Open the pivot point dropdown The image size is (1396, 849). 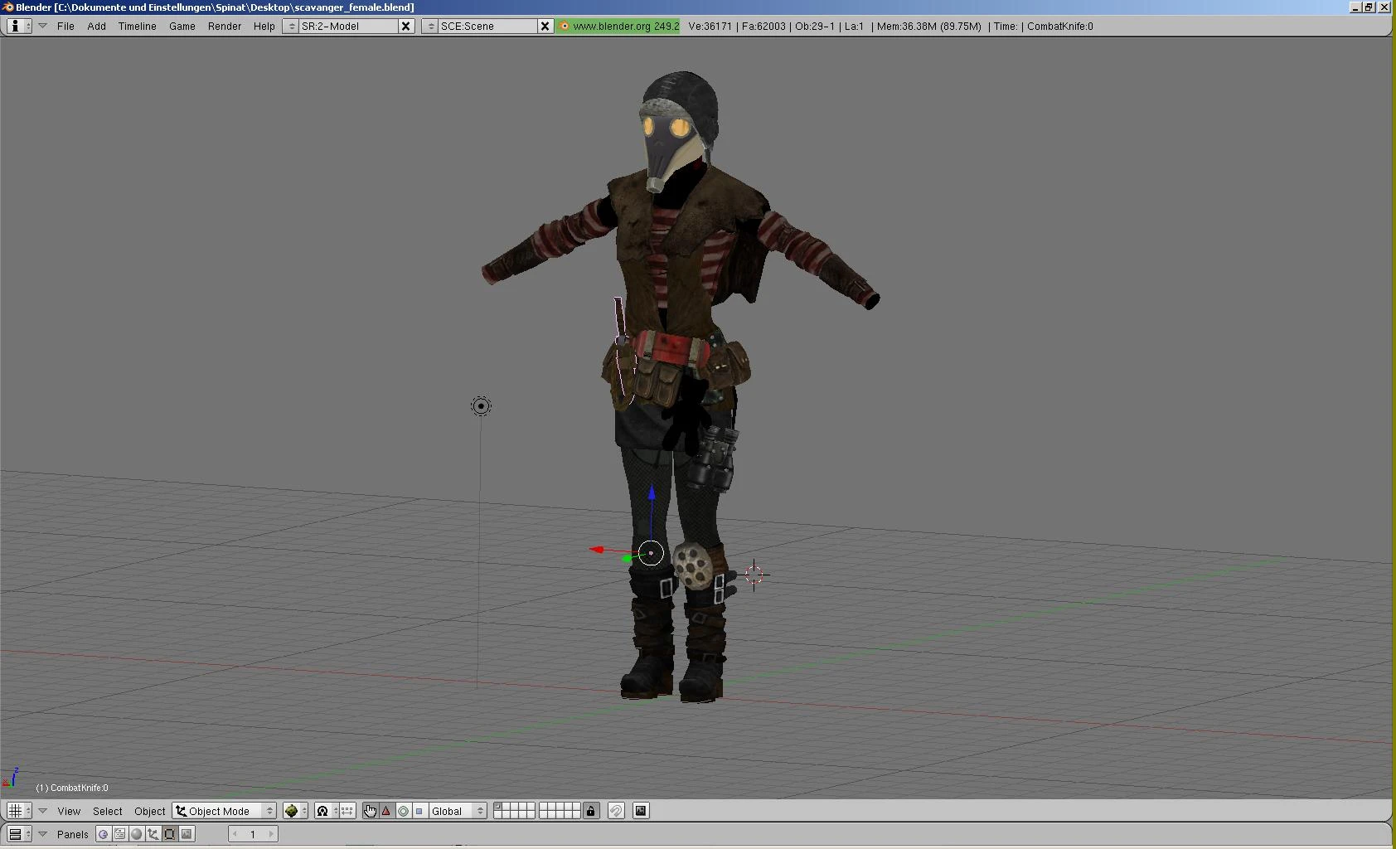click(326, 811)
